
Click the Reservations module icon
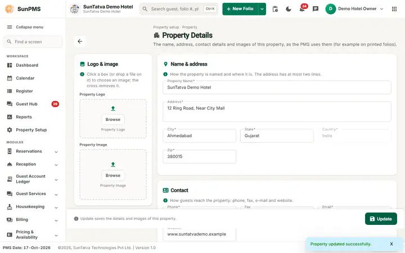click(10, 151)
